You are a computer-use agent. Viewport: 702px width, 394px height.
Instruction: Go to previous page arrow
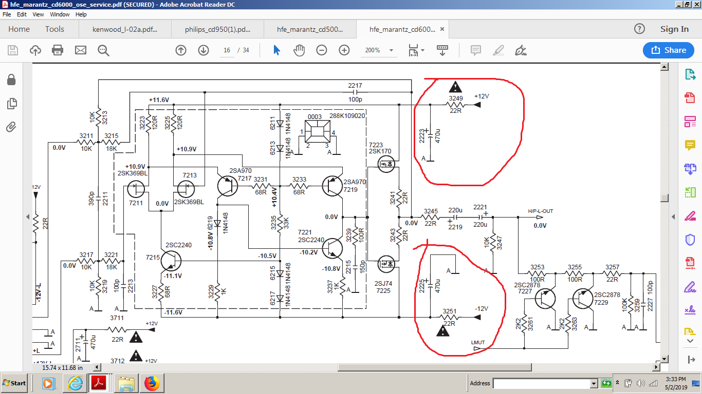pos(181,50)
